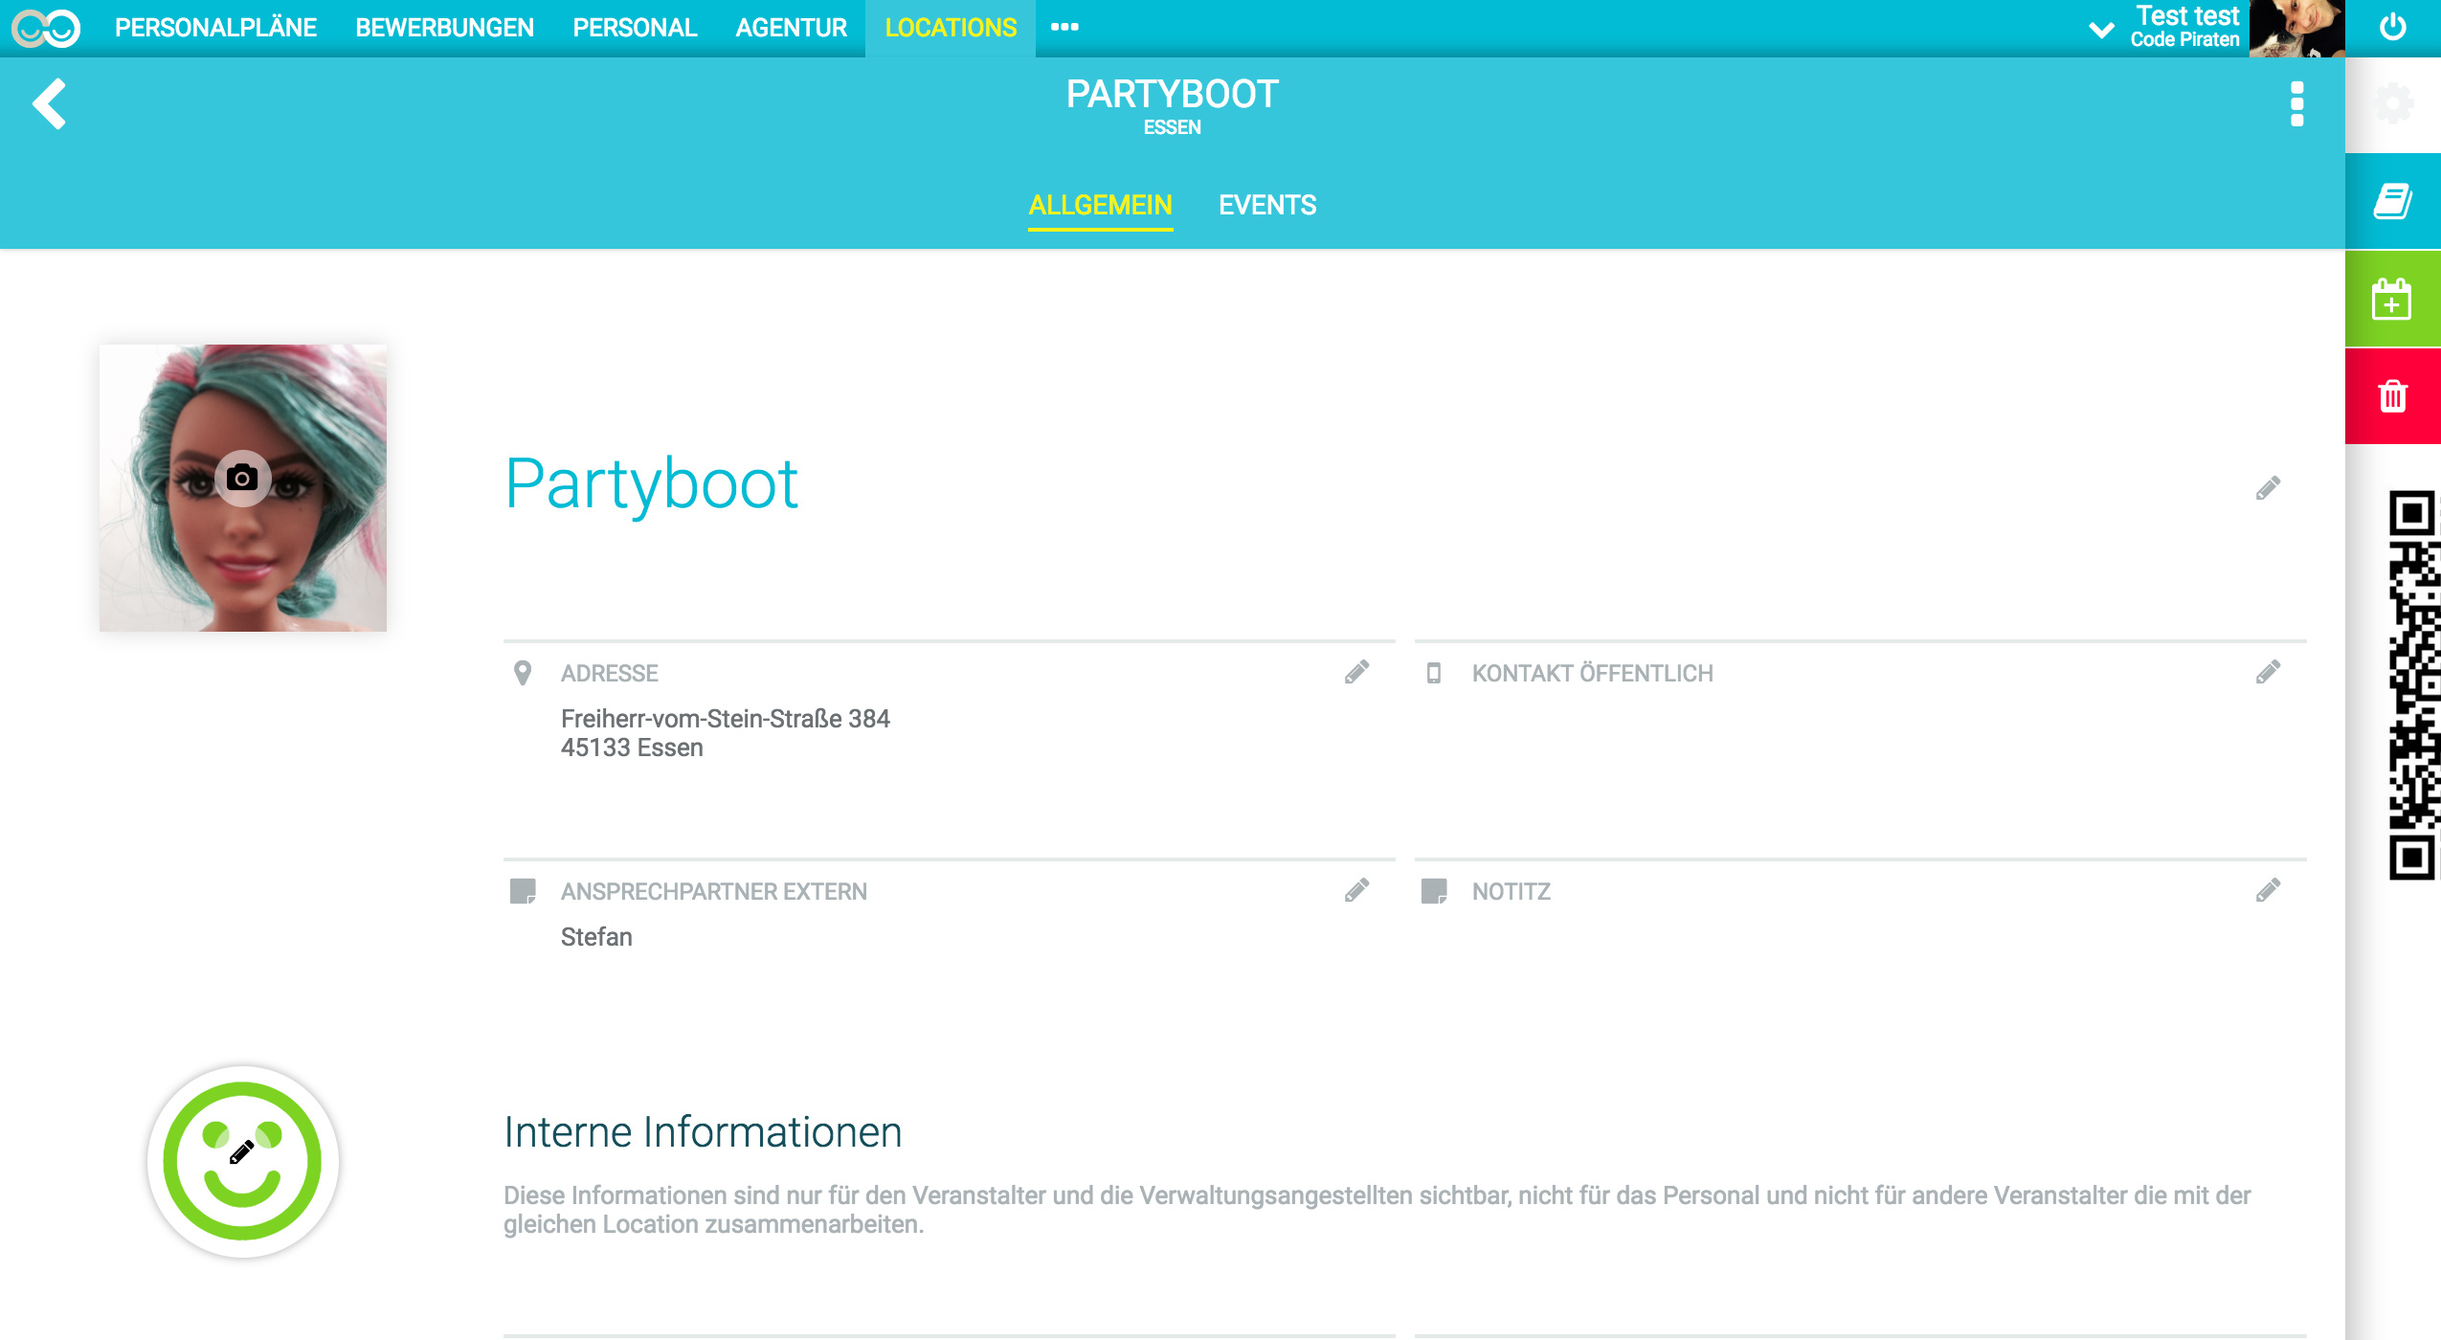Open the user profile avatar
The height and width of the screenshot is (1340, 2441).
(x=2296, y=29)
